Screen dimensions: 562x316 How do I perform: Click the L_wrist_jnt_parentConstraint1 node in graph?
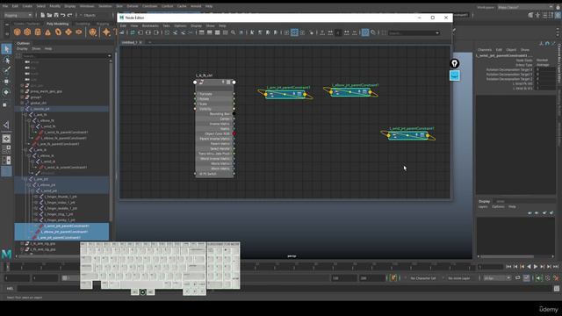pyautogui.click(x=407, y=135)
